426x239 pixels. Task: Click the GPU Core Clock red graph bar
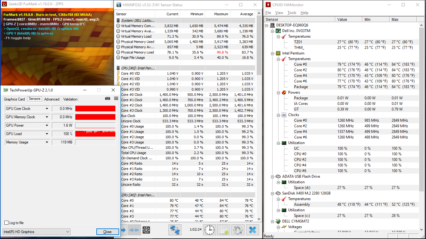click(x=95, y=109)
